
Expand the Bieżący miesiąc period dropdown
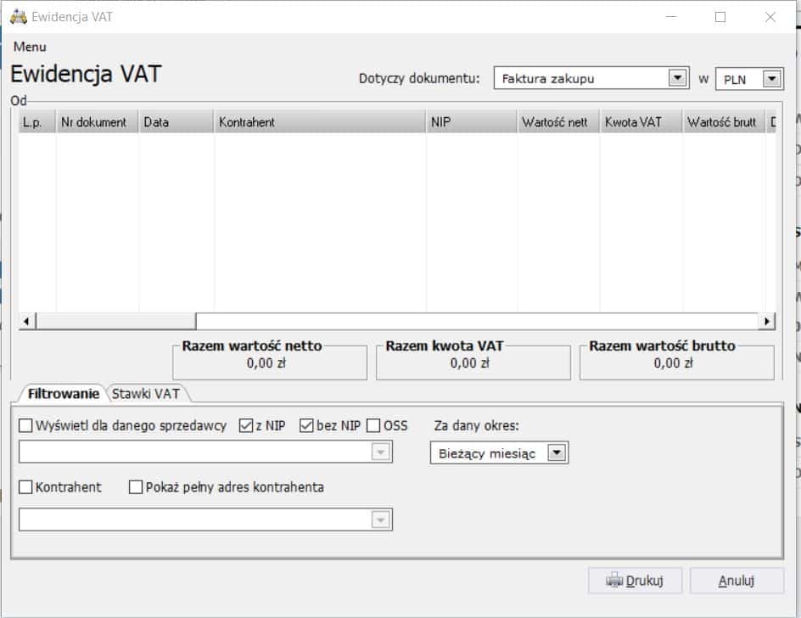(557, 453)
